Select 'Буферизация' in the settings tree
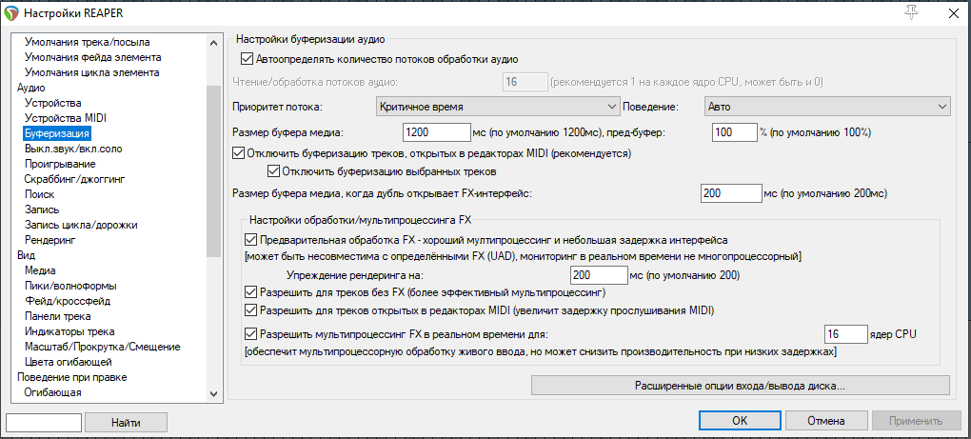The width and height of the screenshot is (971, 439). [57, 133]
